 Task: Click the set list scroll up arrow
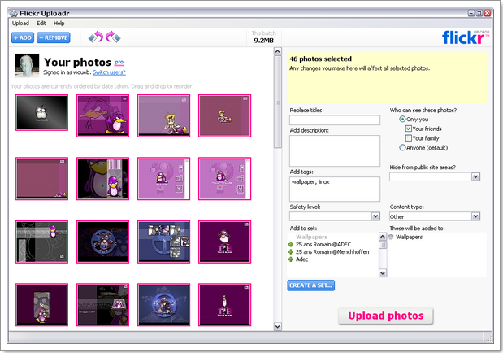[383, 237]
